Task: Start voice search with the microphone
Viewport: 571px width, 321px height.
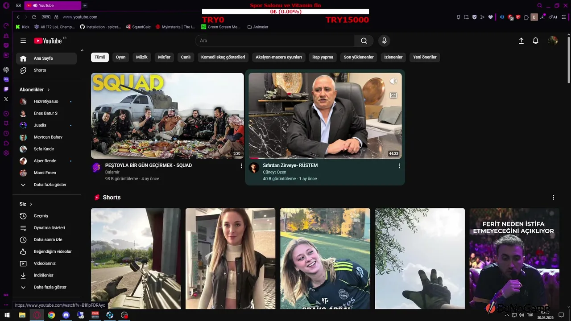Action: click(x=384, y=41)
